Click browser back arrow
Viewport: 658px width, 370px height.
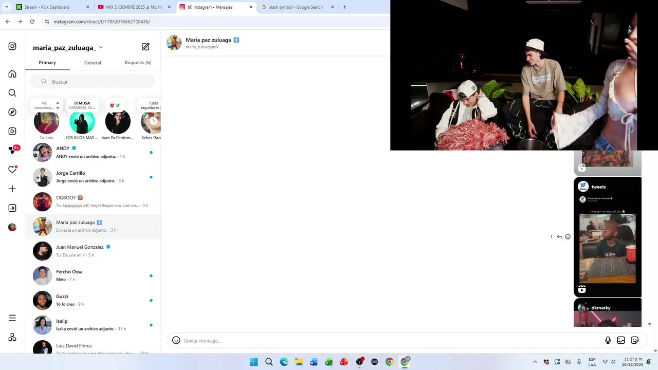coord(7,22)
